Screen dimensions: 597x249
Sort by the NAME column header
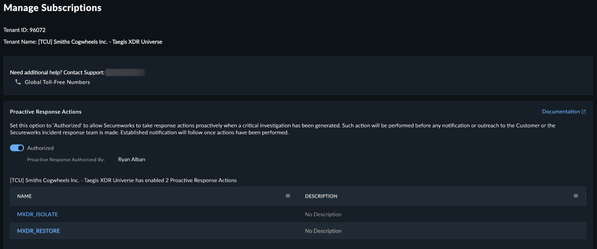[24, 196]
